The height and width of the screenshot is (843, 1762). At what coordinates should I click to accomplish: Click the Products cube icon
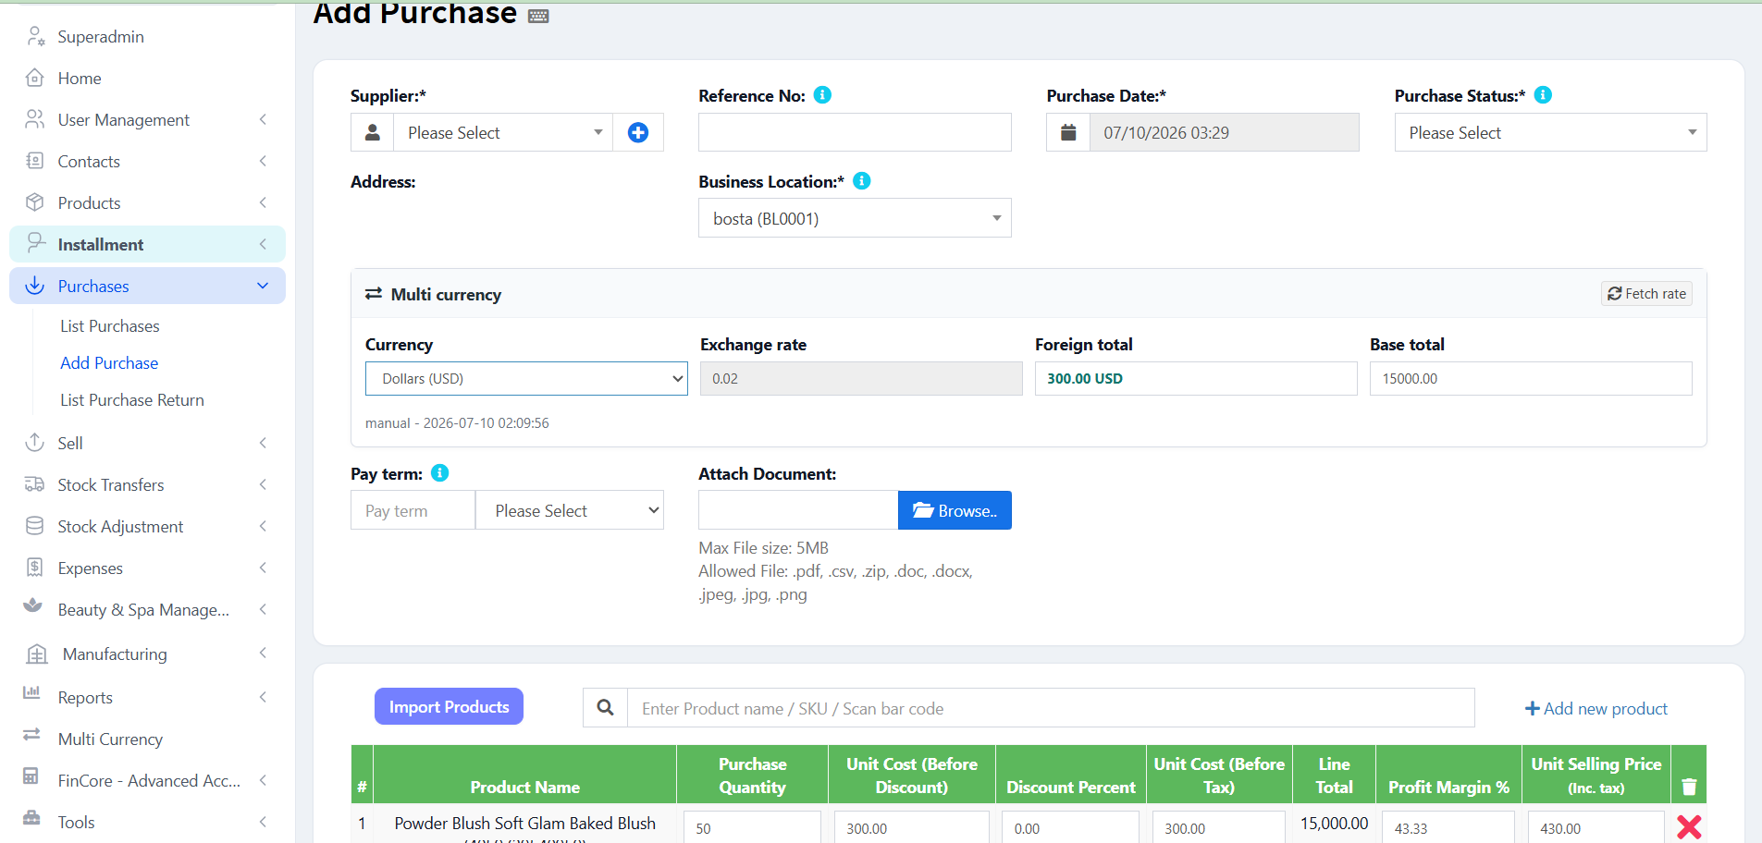point(35,202)
